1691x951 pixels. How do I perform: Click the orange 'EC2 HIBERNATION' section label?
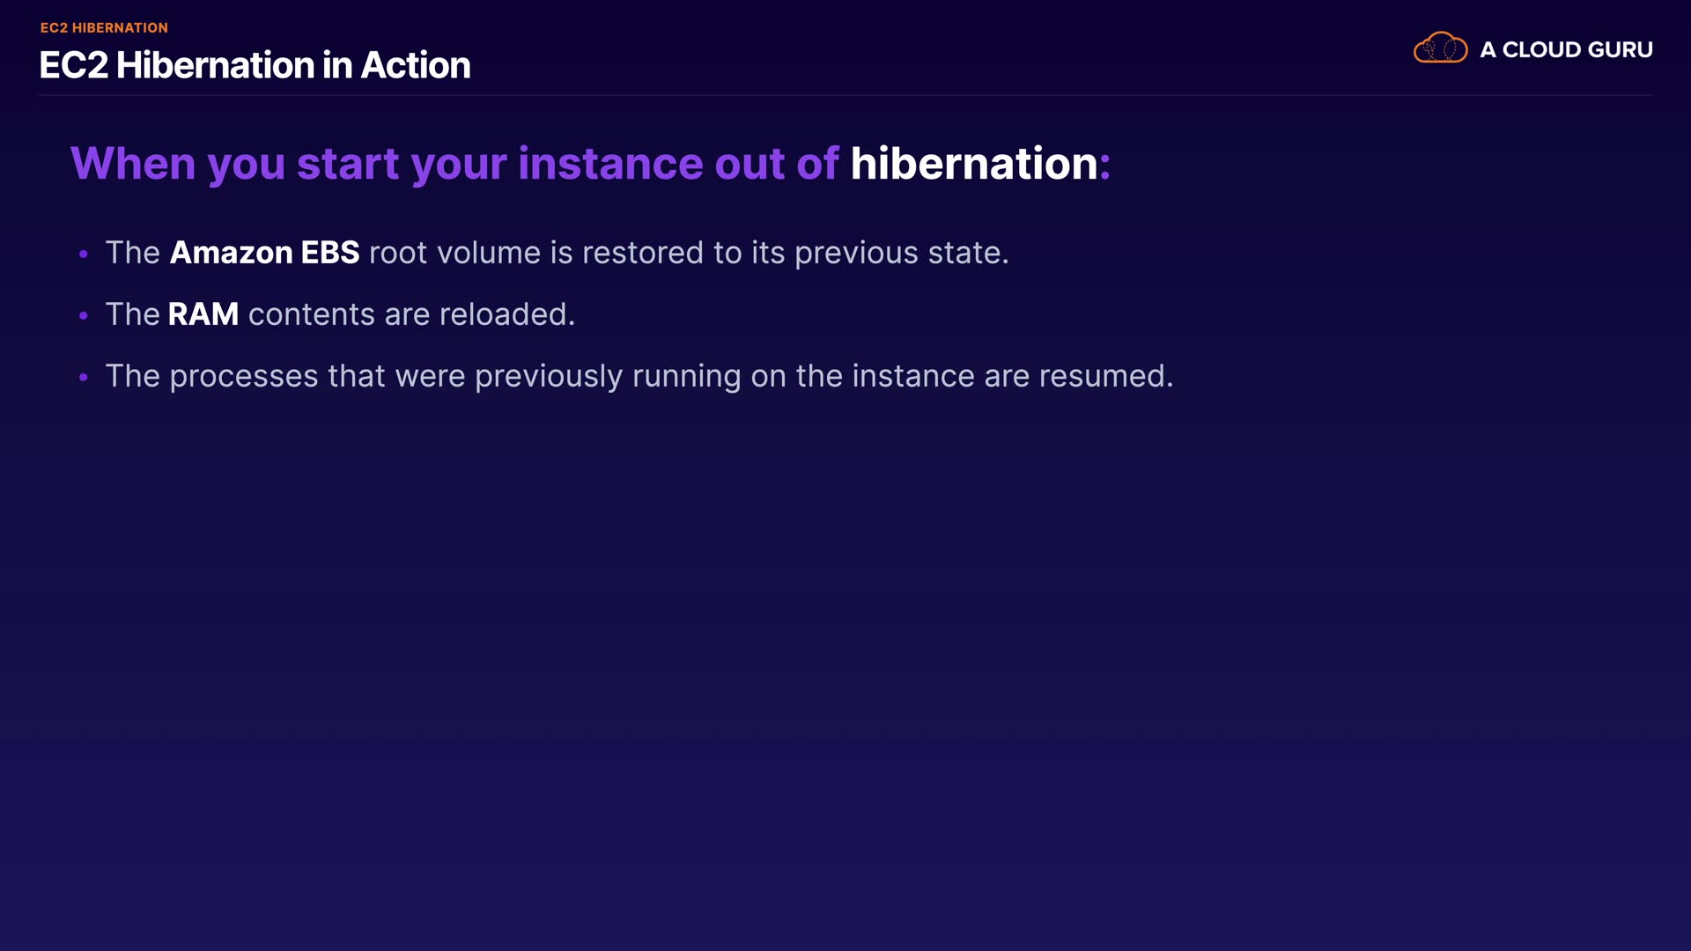click(x=104, y=28)
